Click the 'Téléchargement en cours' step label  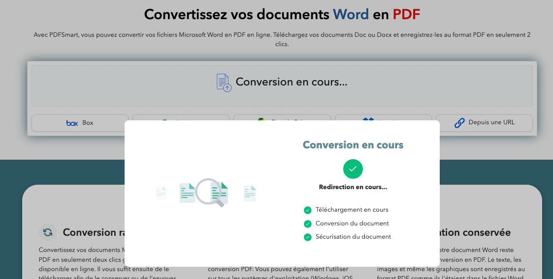pyautogui.click(x=352, y=210)
